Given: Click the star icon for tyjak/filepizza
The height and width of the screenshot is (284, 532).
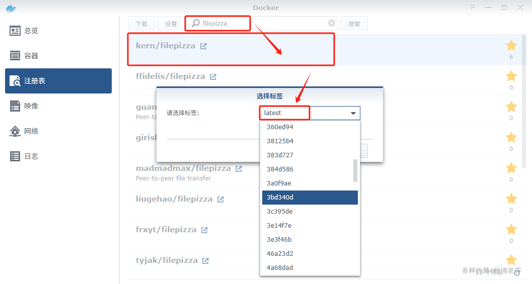Looking at the screenshot, I should point(511,260).
